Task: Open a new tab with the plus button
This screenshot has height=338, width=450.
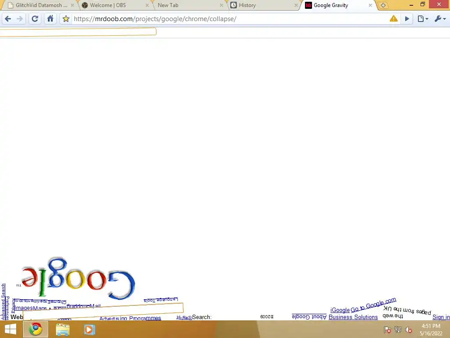Action: [x=383, y=5]
